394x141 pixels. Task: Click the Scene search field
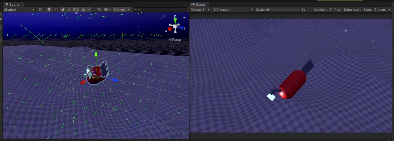(160, 9)
